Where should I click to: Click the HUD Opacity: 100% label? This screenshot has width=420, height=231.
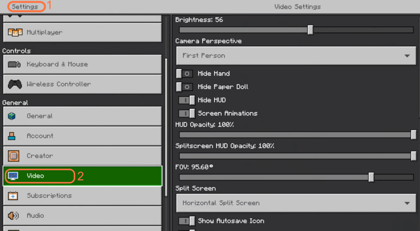point(205,125)
